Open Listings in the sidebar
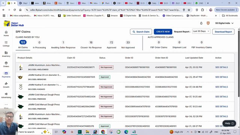This screenshot has width=240, height=135. click(6, 44)
